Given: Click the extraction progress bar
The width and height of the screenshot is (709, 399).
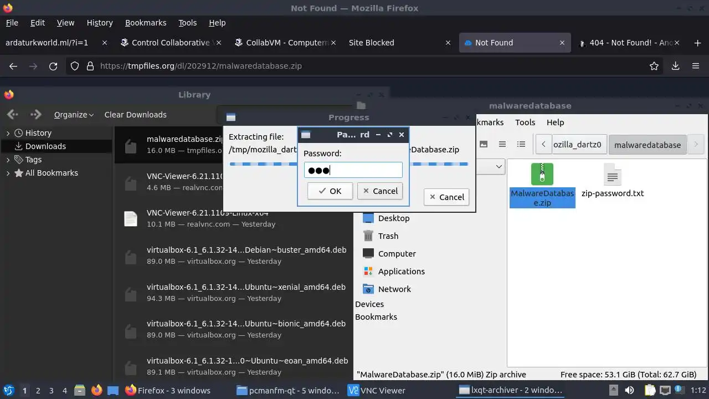Looking at the screenshot, I should coord(349,164).
